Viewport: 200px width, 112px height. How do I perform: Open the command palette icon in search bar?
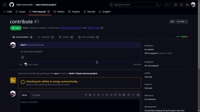[158, 5]
